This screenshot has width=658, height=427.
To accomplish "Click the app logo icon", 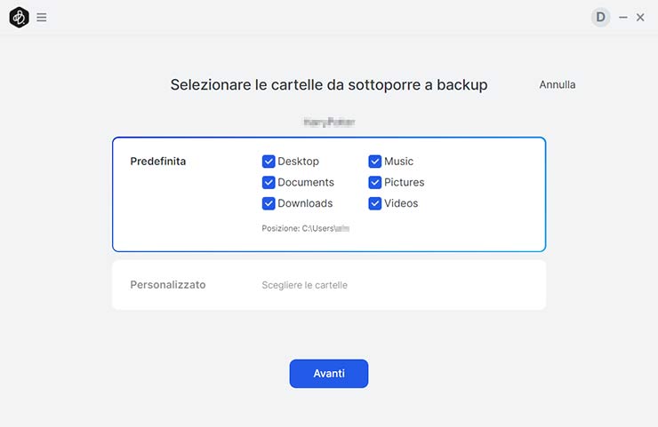I will point(19,17).
